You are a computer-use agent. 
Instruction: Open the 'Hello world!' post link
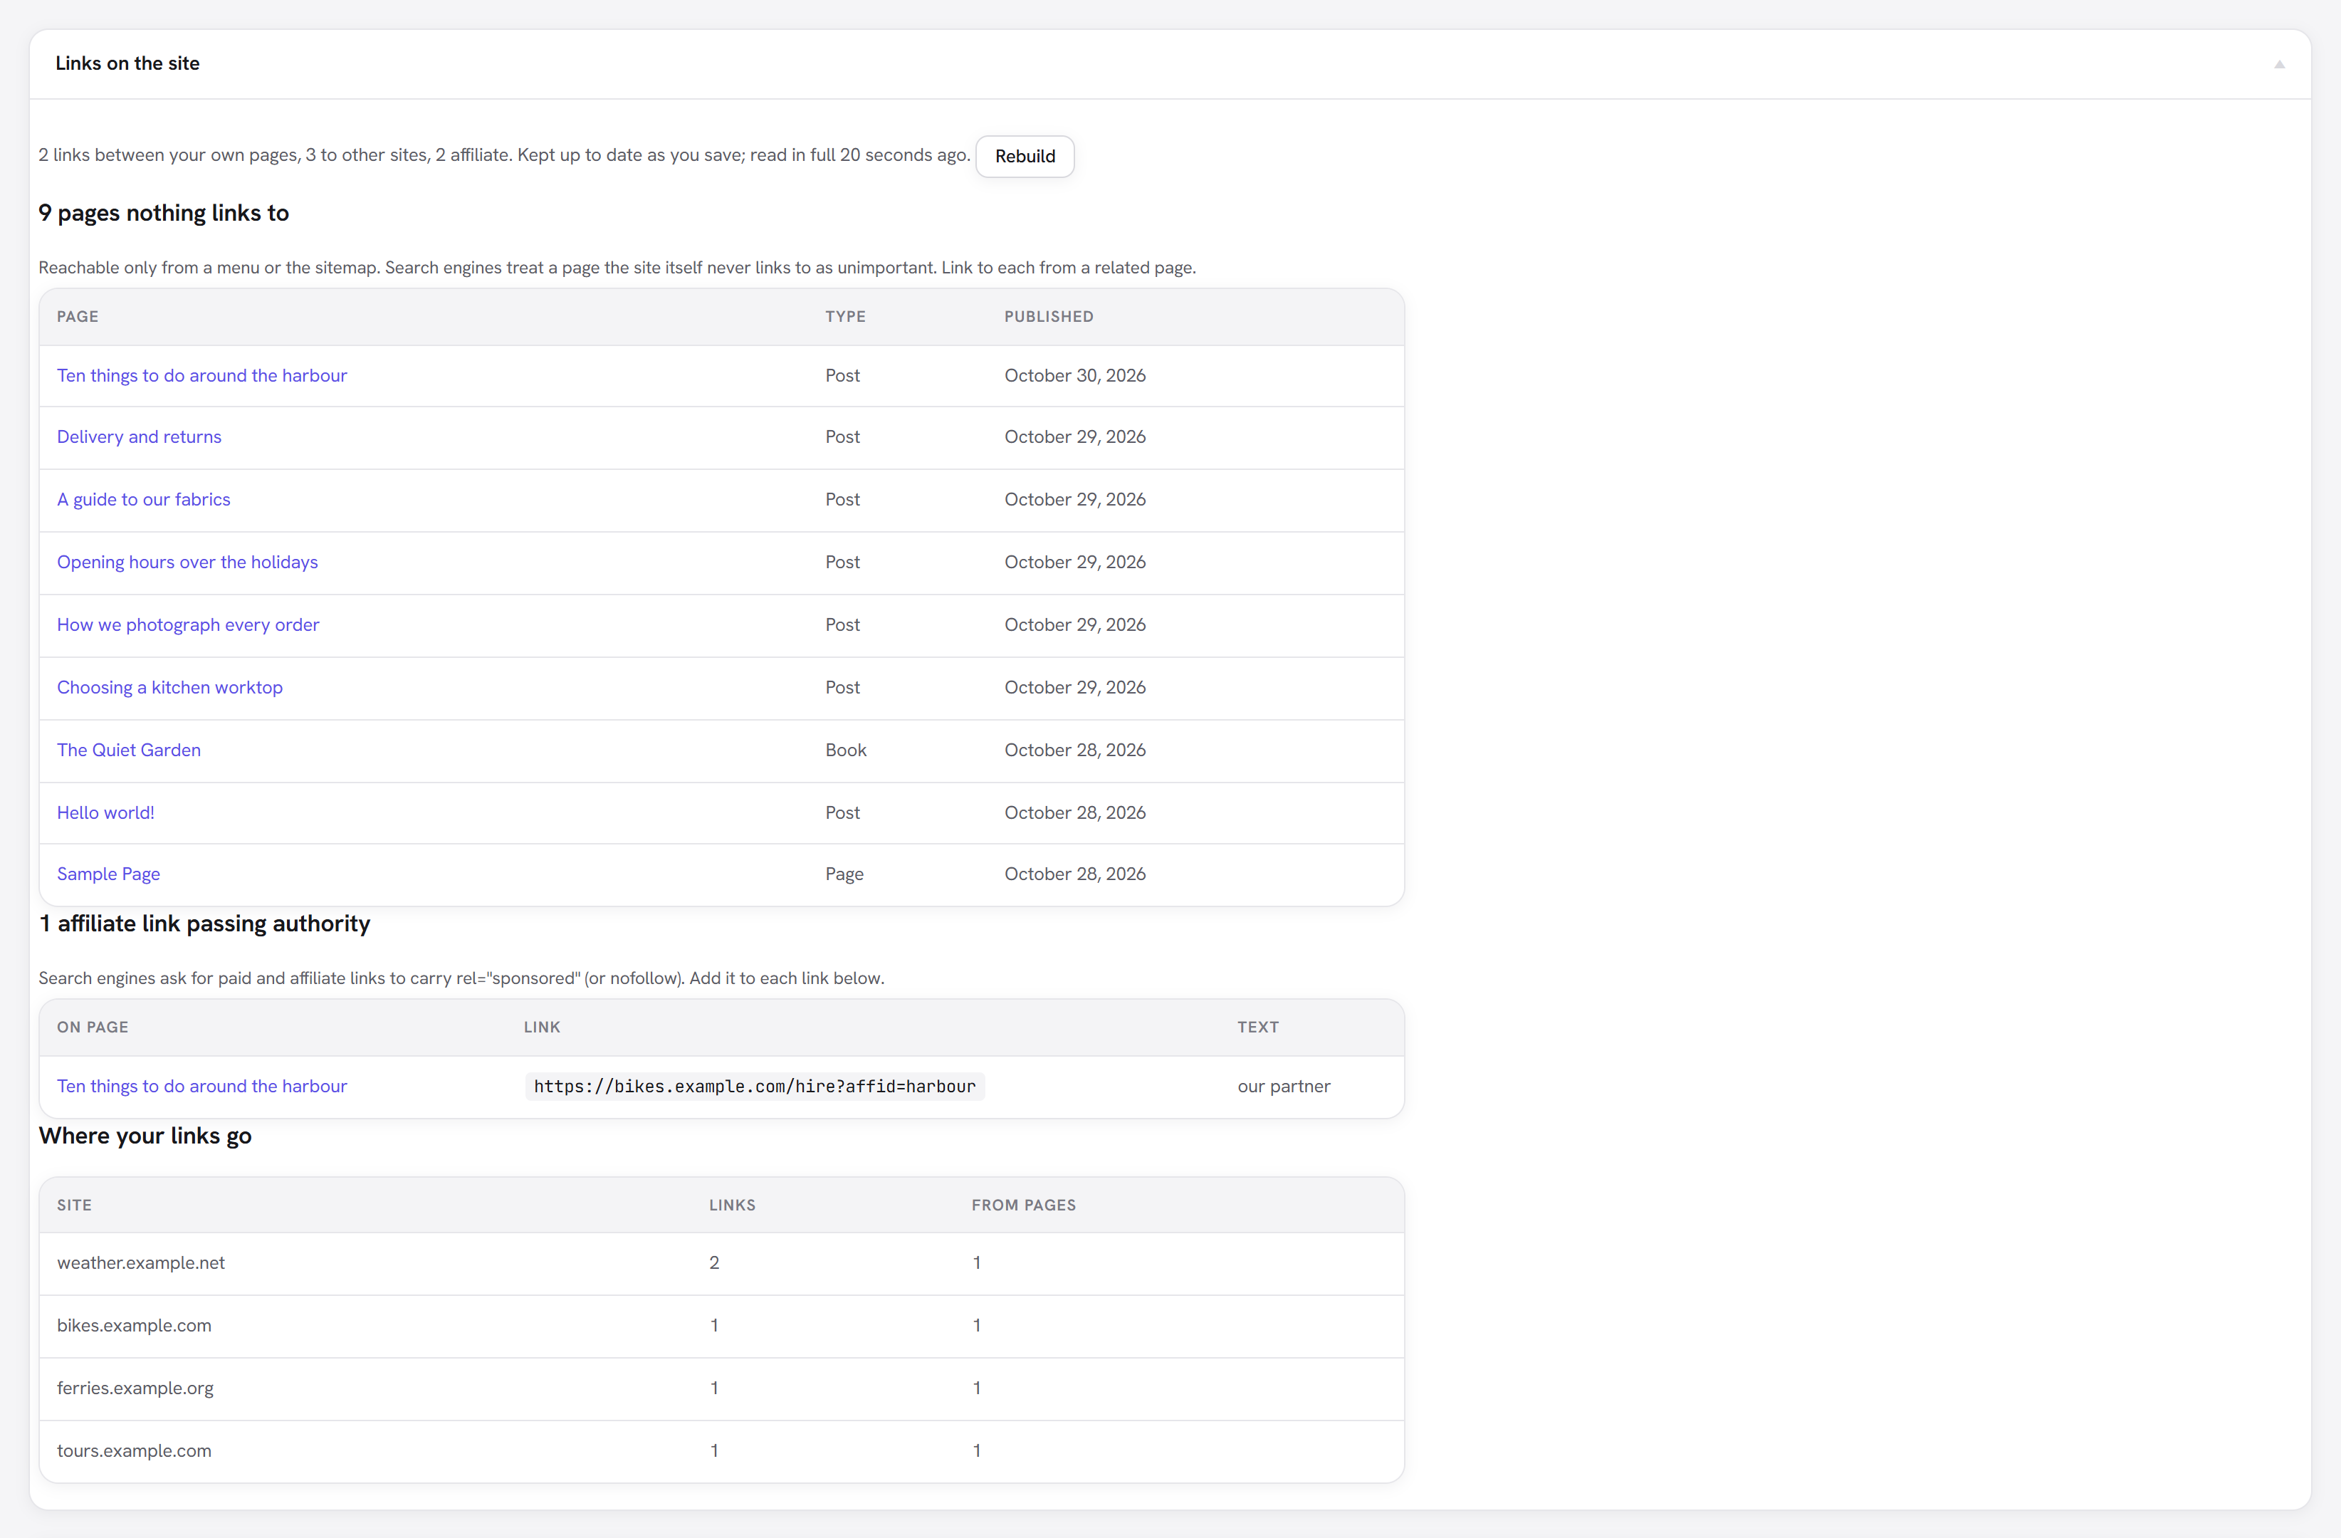click(105, 813)
